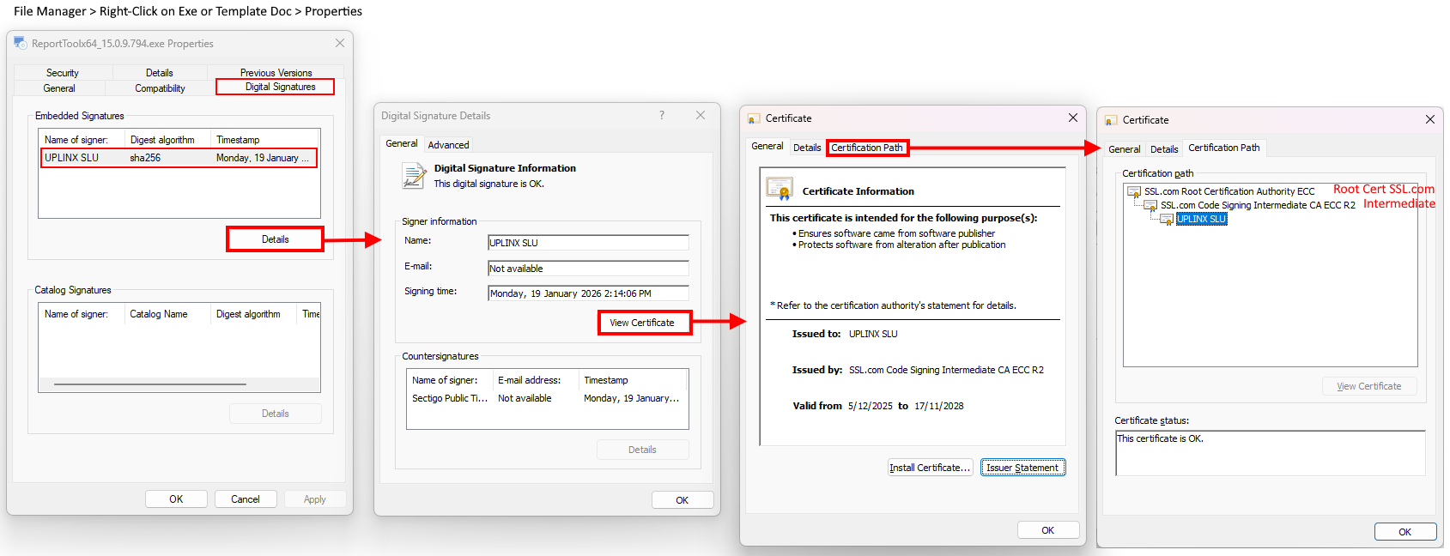Click Name of signer header in Embedded Signatures
This screenshot has height=556, width=1450.
(x=82, y=140)
